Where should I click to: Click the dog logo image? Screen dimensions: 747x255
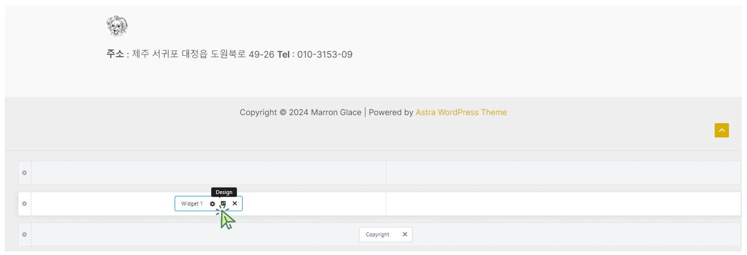[x=117, y=26]
